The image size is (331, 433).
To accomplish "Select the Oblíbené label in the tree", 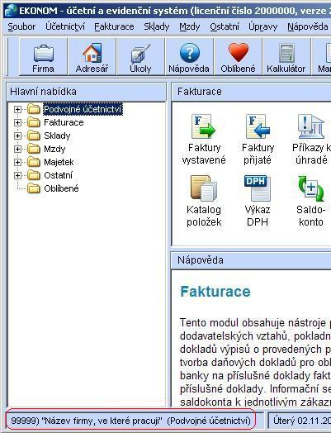I will 61,188.
